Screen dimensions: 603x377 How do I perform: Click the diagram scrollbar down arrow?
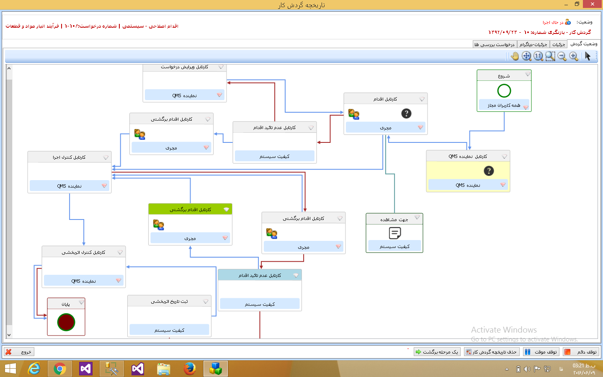[9, 335]
